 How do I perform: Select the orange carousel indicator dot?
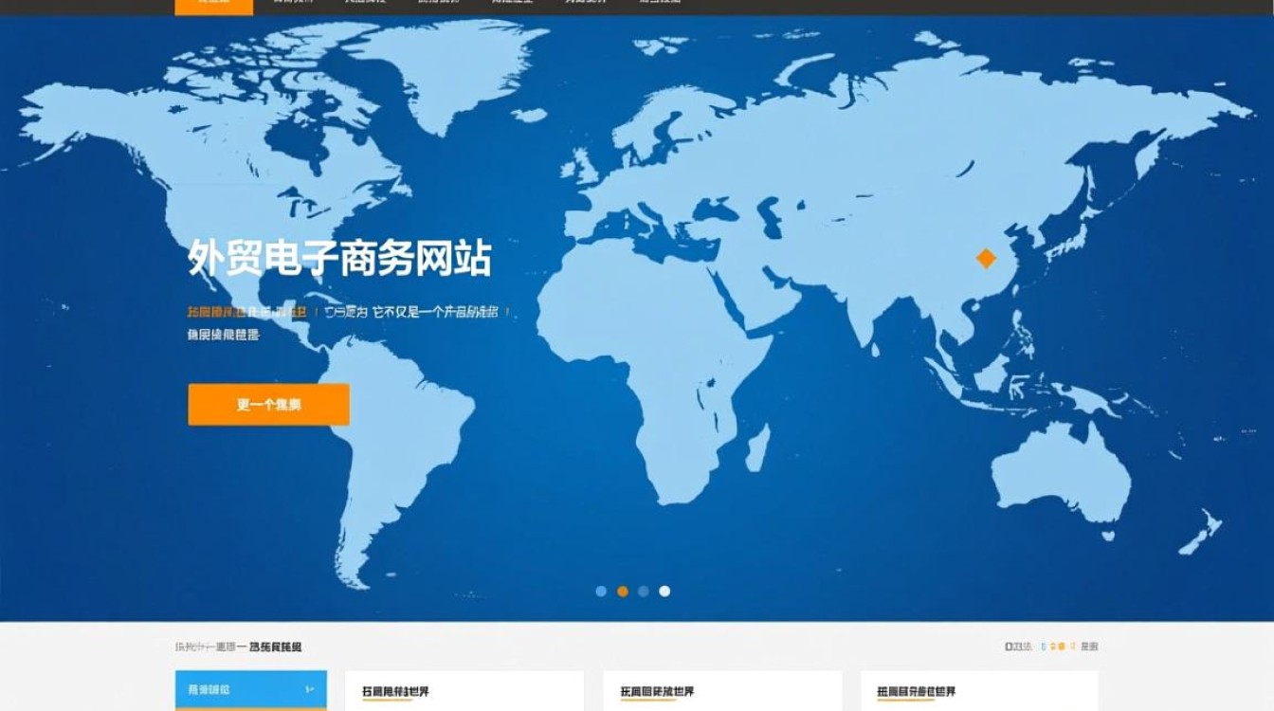(623, 591)
